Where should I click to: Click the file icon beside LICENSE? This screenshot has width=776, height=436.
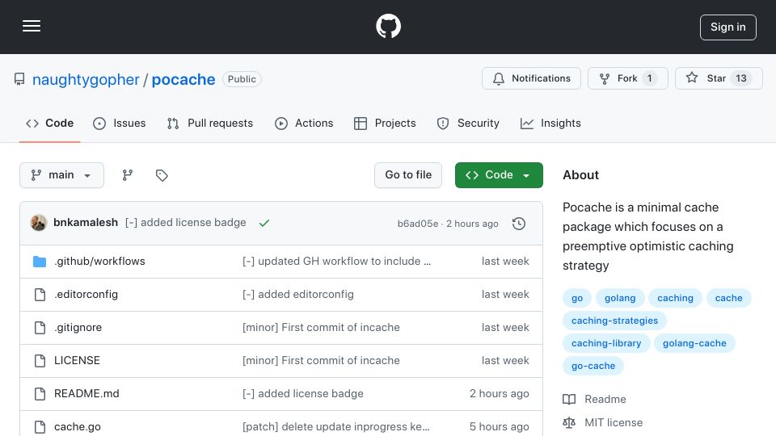point(40,361)
